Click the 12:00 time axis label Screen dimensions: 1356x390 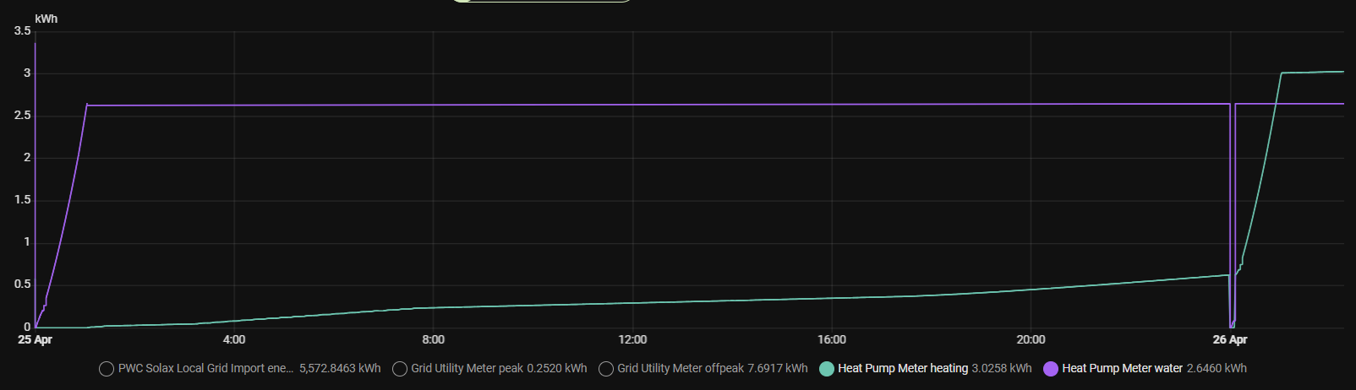632,340
